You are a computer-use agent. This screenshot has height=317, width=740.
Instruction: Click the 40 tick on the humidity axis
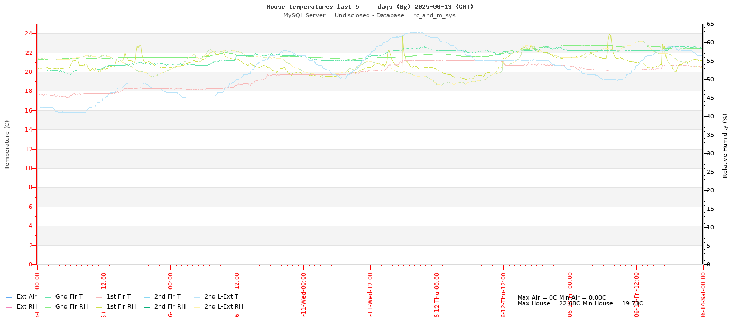pos(710,117)
